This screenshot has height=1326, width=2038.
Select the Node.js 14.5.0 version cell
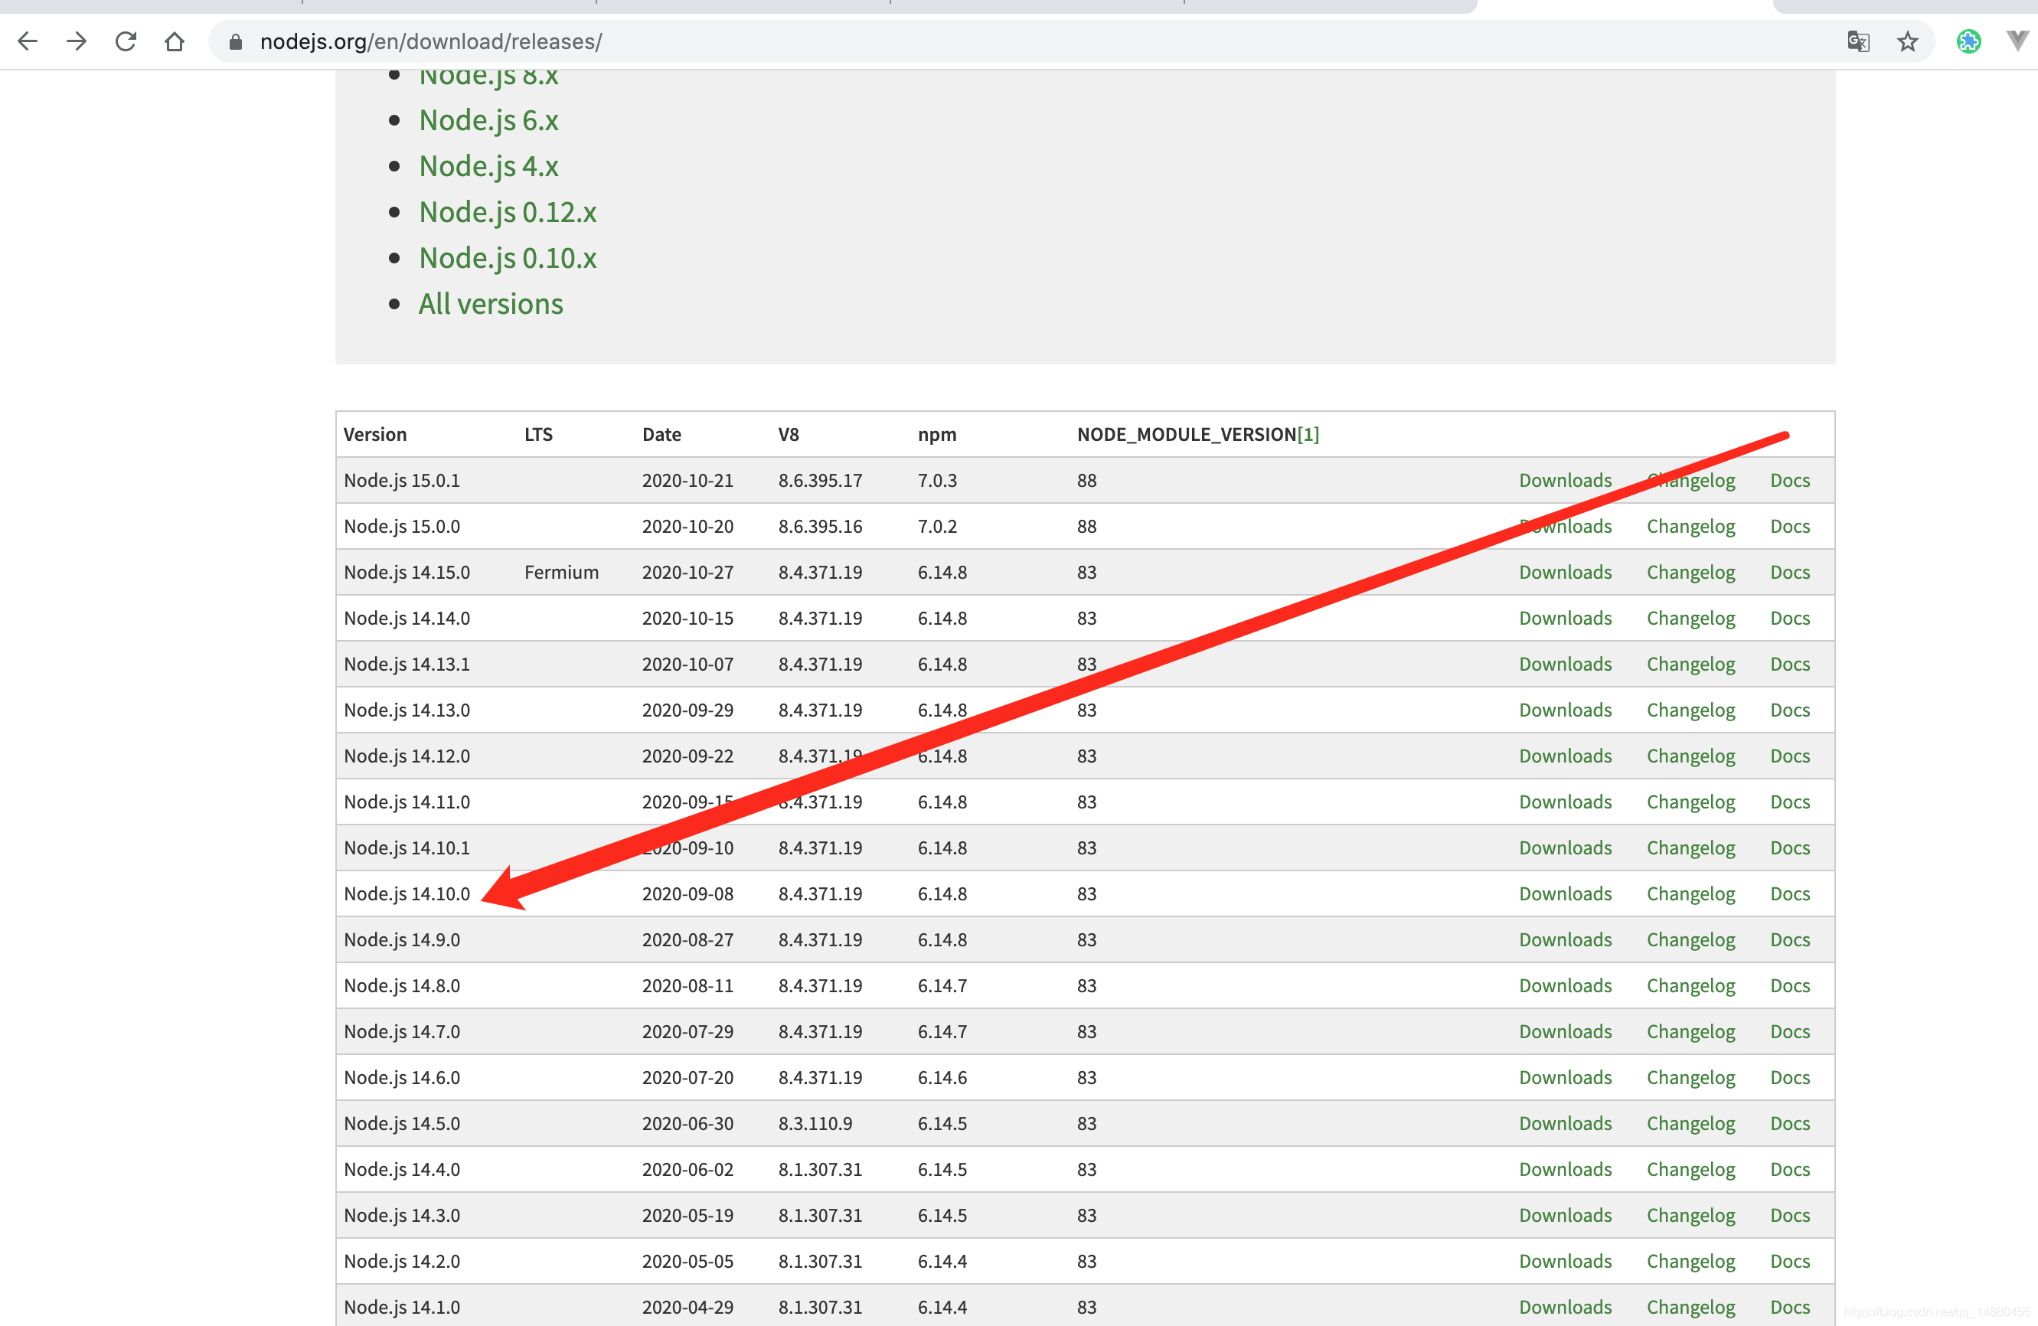pos(402,1124)
